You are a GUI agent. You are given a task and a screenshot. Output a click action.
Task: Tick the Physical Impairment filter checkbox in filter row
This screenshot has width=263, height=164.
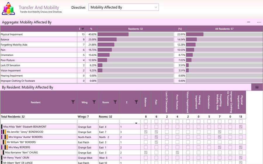241,121
